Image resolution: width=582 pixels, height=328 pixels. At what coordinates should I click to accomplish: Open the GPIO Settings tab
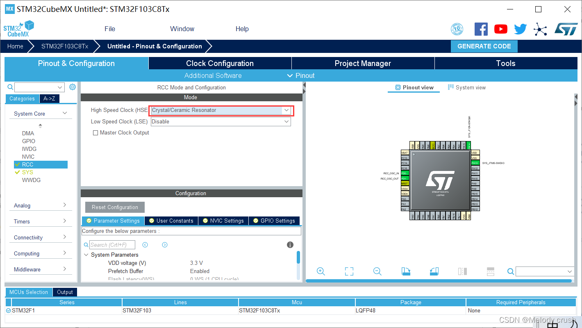[x=274, y=221]
